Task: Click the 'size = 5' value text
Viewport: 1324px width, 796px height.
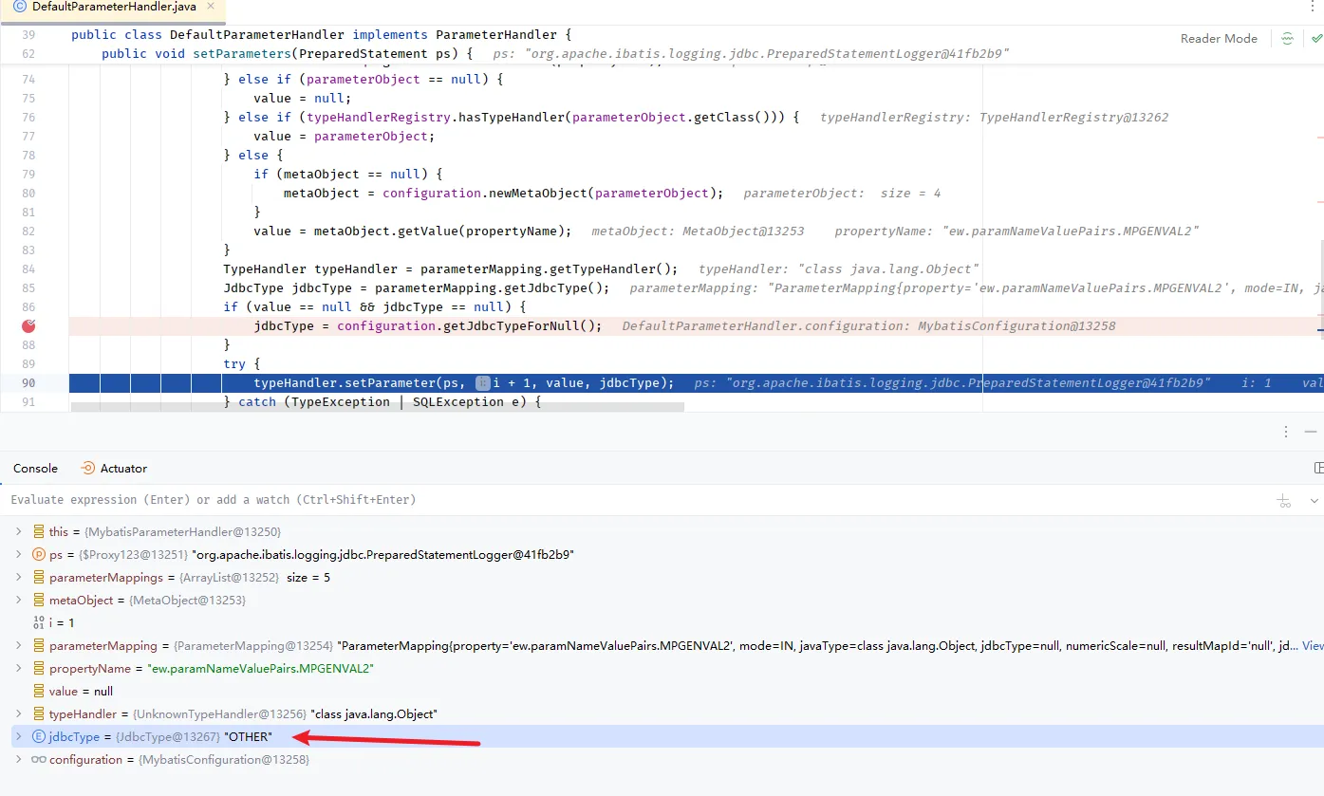Action: tap(308, 578)
